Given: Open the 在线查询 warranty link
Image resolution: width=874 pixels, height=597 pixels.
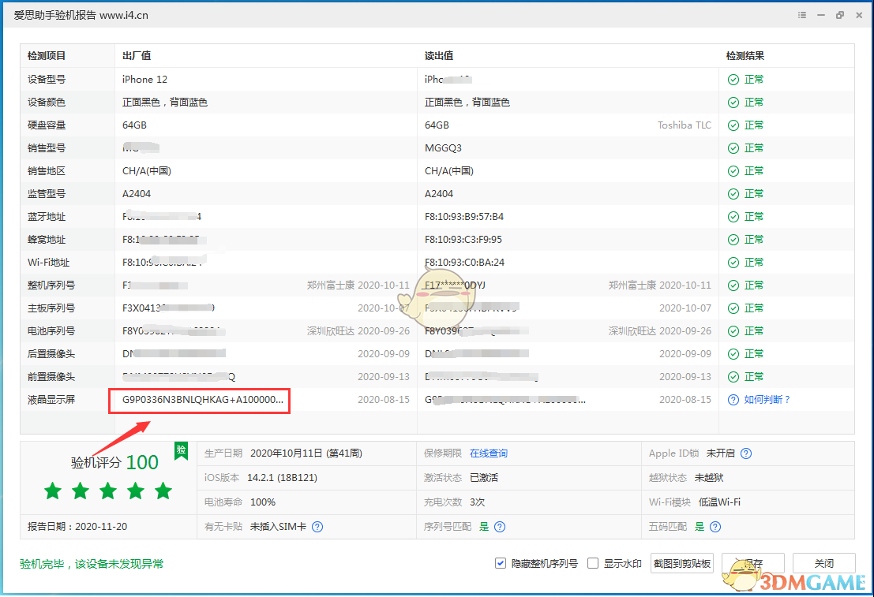Looking at the screenshot, I should 489,453.
